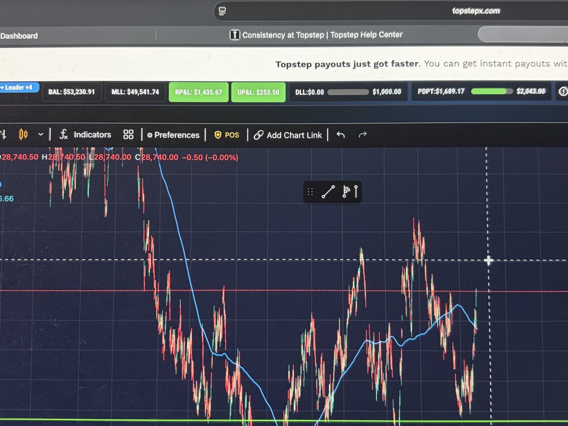Select the candlestick chart type icon
The height and width of the screenshot is (426, 568).
click(23, 135)
